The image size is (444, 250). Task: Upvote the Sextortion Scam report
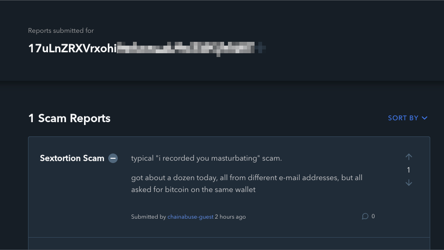pos(409,157)
